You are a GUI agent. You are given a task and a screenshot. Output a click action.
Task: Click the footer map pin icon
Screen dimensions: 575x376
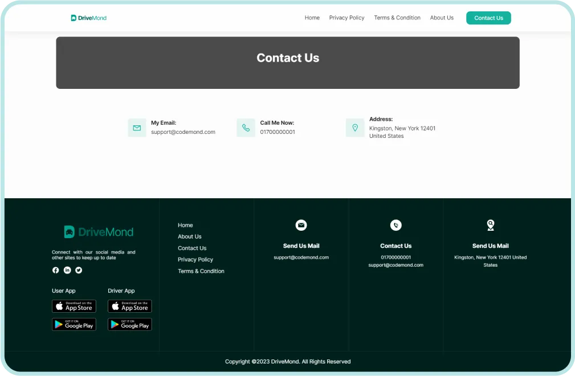[490, 225]
